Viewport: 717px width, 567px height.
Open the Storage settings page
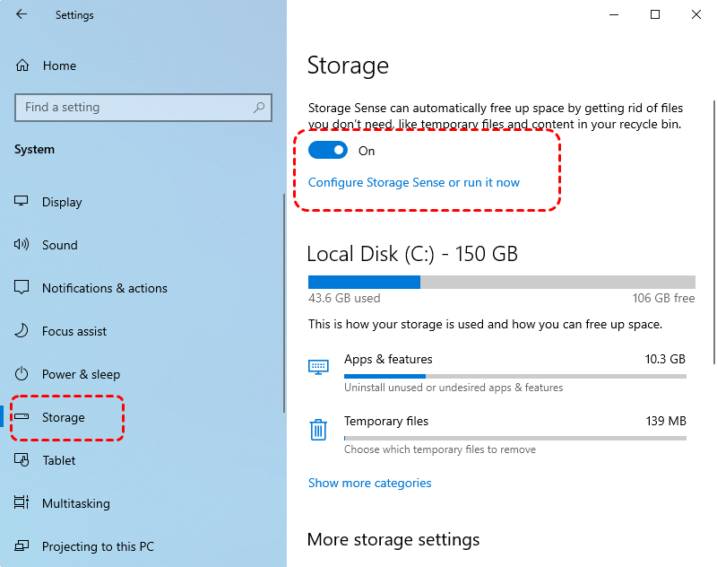[63, 417]
